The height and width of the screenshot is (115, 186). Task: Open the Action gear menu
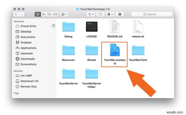click(110, 14)
